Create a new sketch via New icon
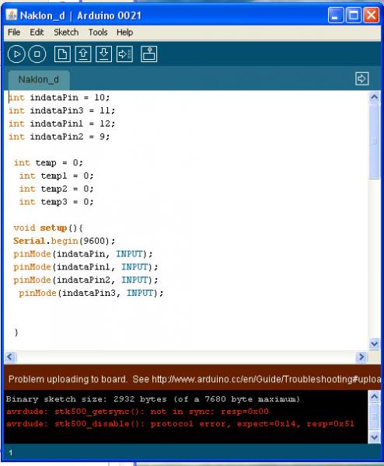This screenshot has height=466, width=384. tap(62, 54)
